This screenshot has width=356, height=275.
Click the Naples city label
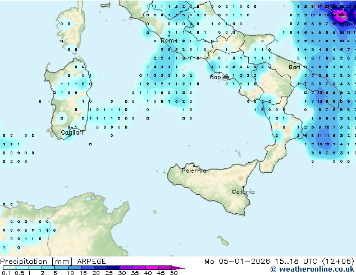coord(220,77)
